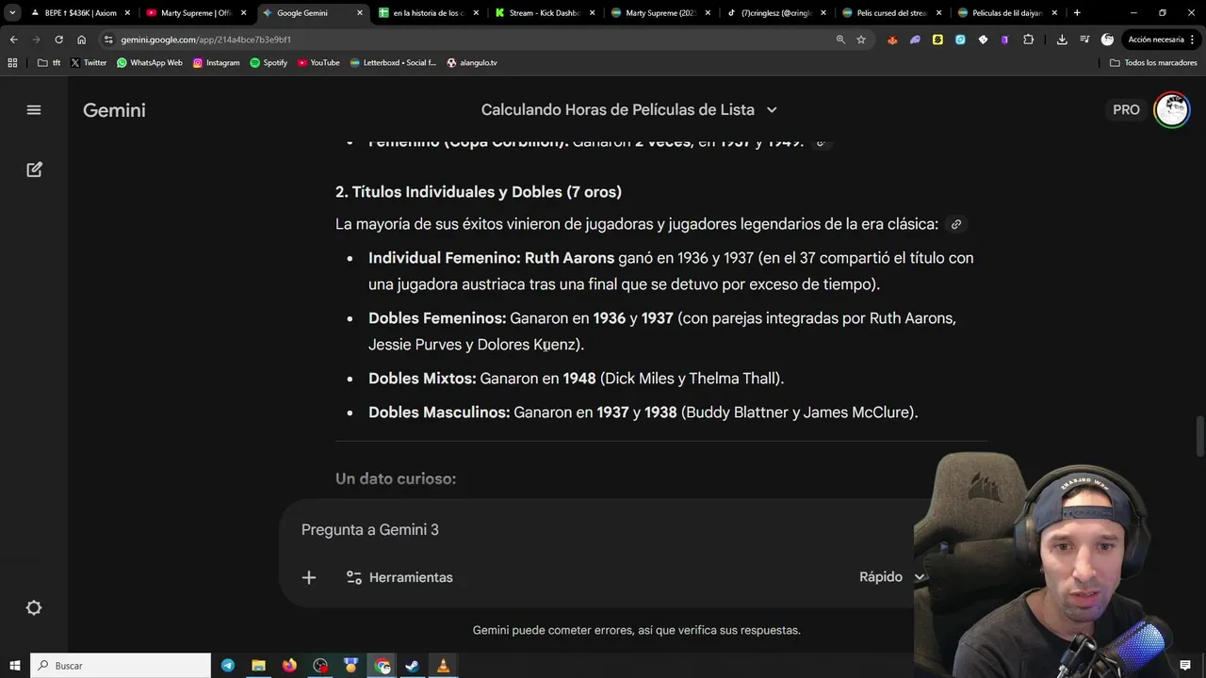This screenshot has width=1206, height=678.
Task: Expand the Rápido model selector
Action: pos(892,577)
